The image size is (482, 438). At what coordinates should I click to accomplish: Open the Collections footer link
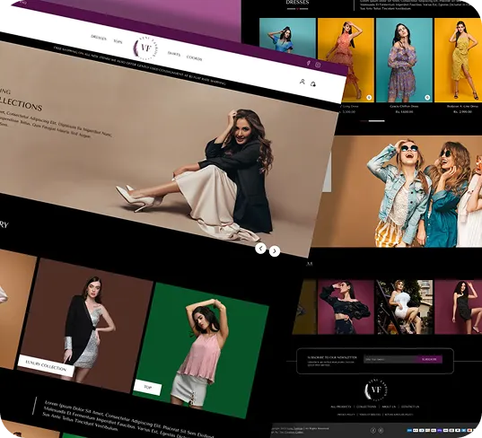click(x=366, y=407)
